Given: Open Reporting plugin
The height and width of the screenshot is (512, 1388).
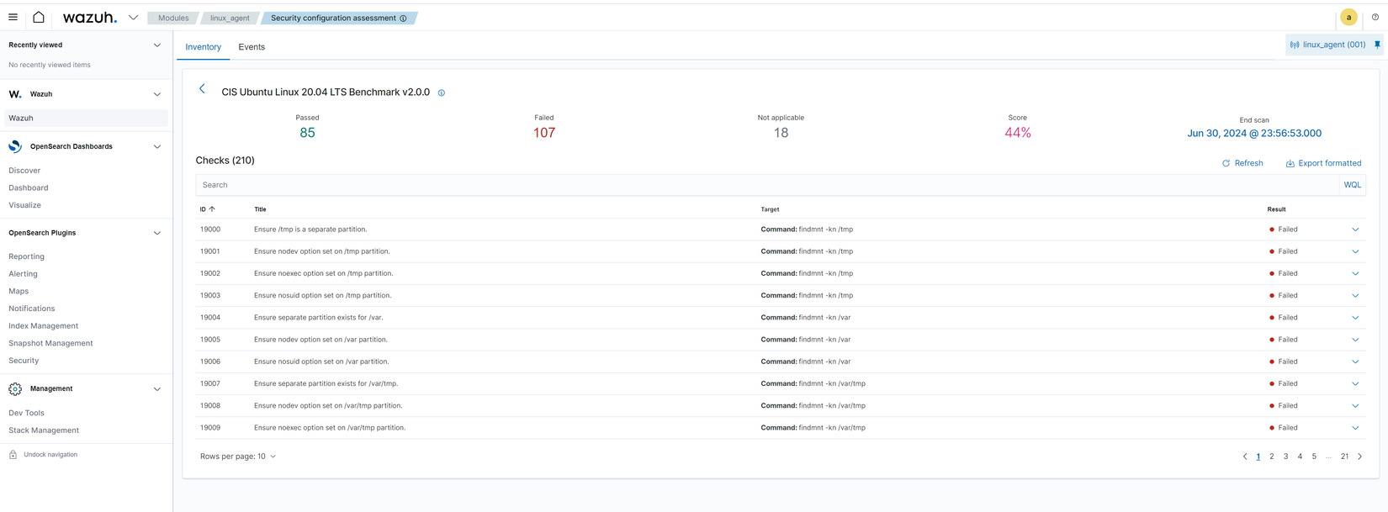Looking at the screenshot, I should tap(27, 256).
